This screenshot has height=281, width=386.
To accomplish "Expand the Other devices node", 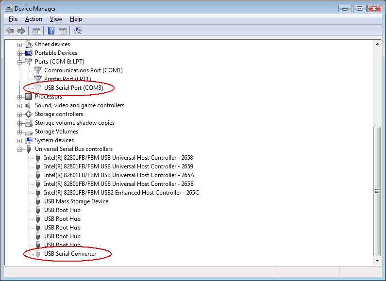I will [20, 44].
